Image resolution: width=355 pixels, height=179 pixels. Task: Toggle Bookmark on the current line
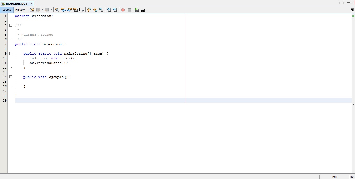[102, 10]
